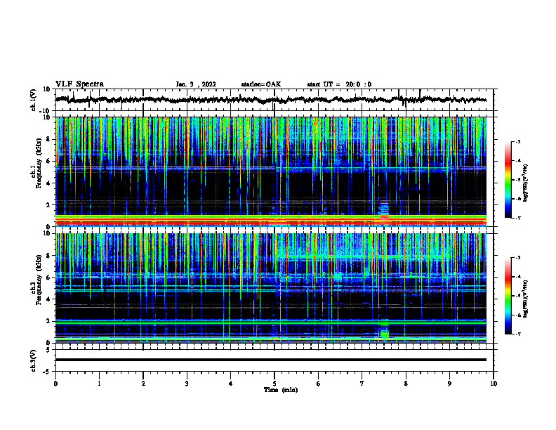Viewport: 556px width, 430px height.
Task: Click time axis tick label "6"
Action: [319, 384]
